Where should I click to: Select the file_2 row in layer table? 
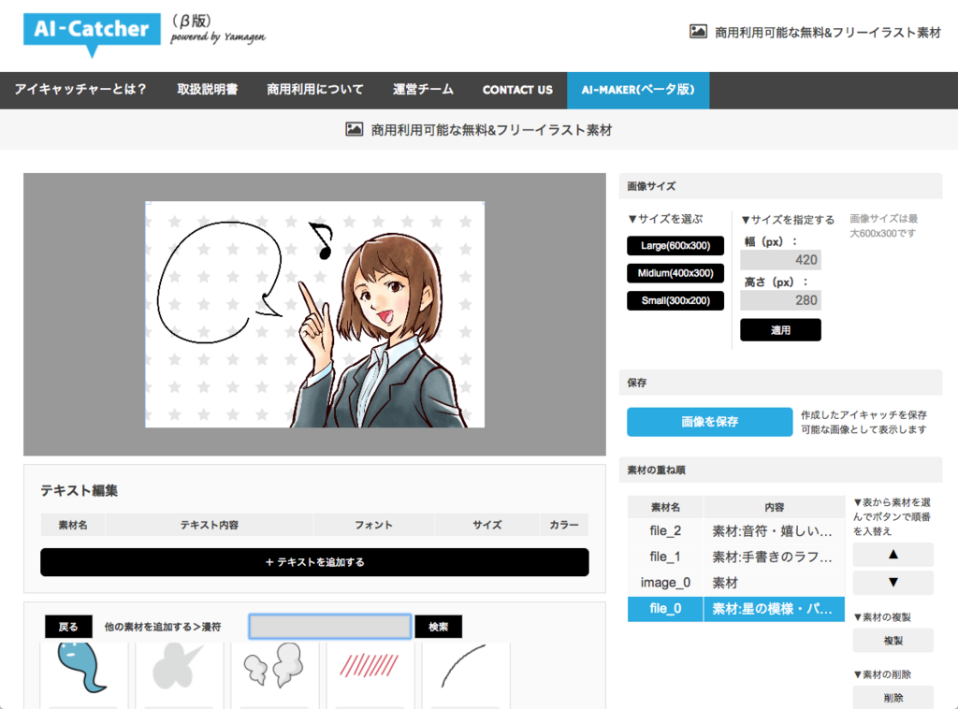(x=736, y=530)
